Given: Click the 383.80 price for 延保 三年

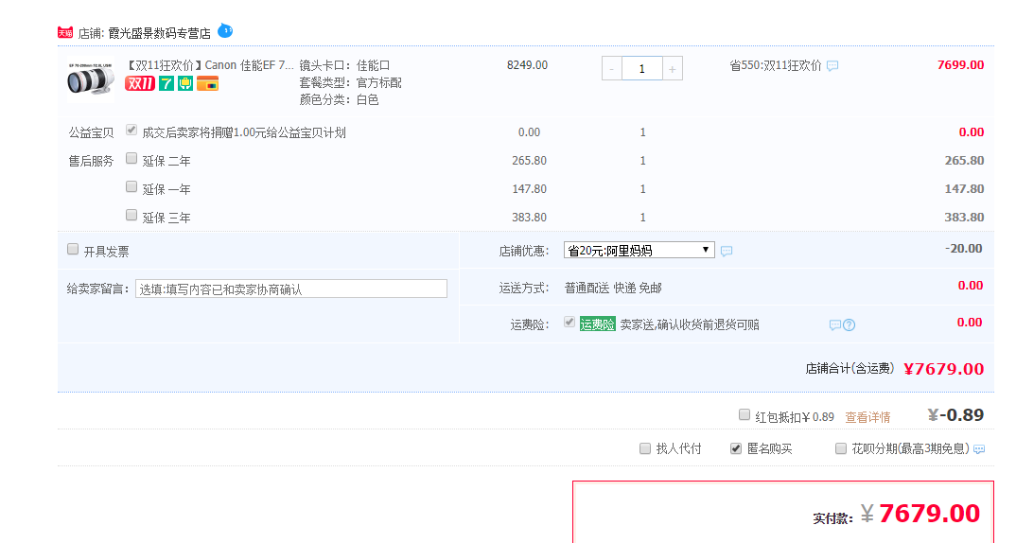Looking at the screenshot, I should (529, 218).
